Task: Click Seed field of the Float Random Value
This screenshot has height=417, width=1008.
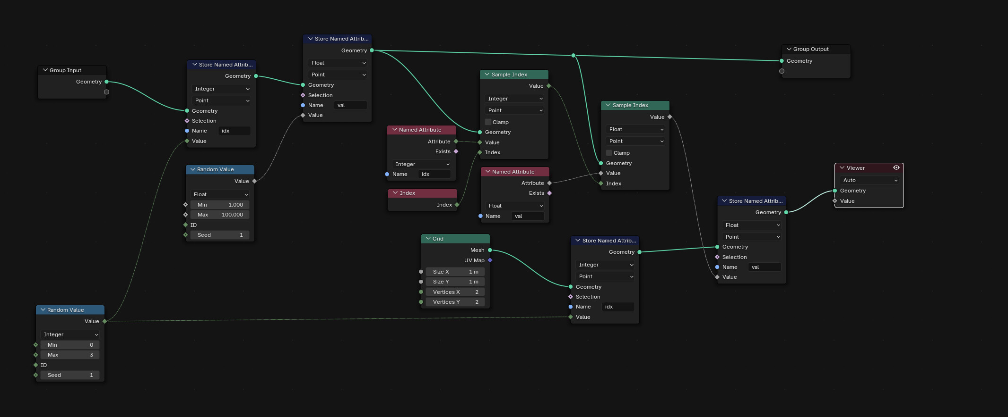Action: pos(220,235)
